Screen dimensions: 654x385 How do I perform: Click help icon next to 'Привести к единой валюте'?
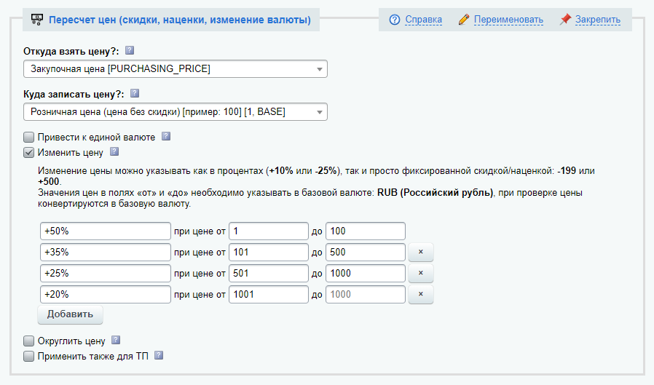[165, 136]
